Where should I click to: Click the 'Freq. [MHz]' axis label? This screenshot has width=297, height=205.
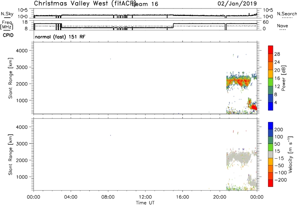coord(7,25)
